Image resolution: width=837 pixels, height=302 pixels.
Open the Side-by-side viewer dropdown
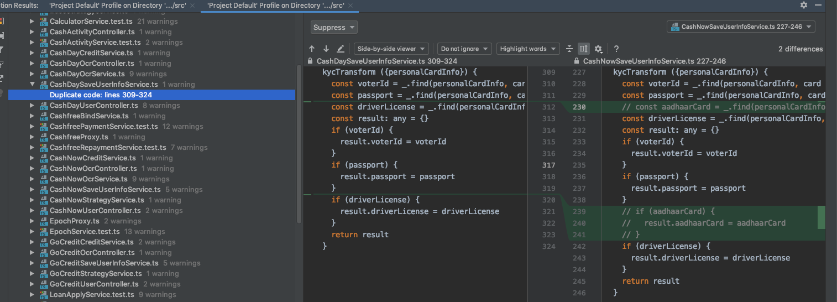click(x=391, y=49)
